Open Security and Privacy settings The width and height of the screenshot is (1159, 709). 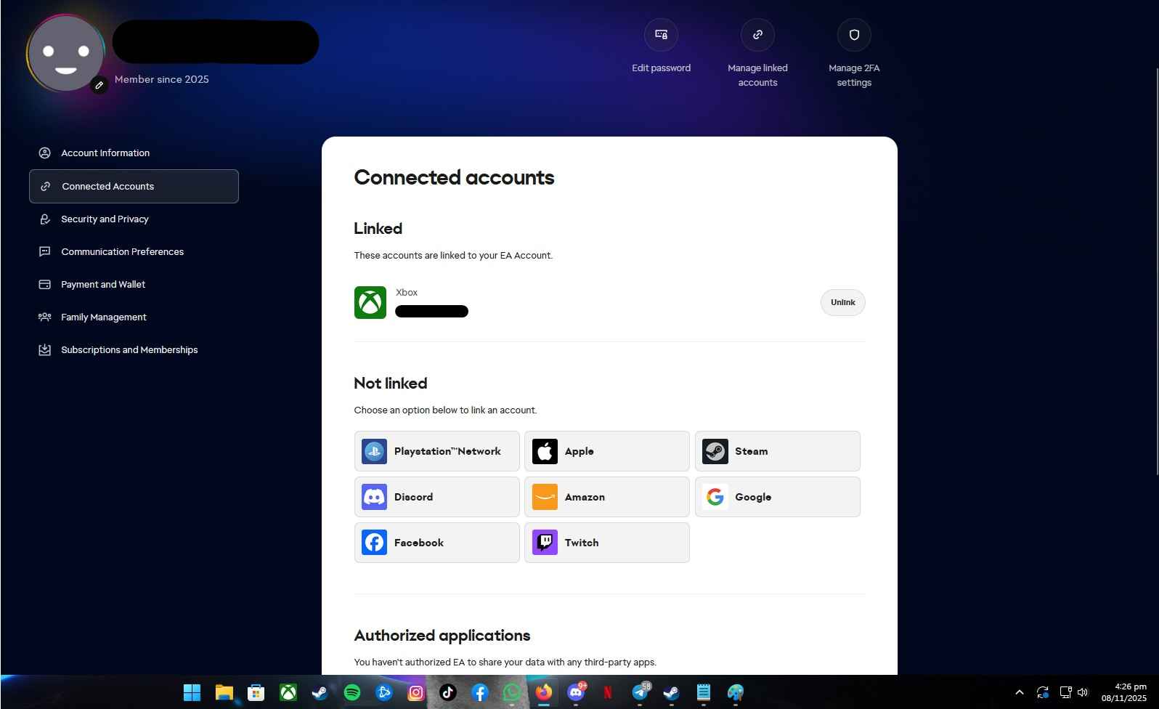105,219
